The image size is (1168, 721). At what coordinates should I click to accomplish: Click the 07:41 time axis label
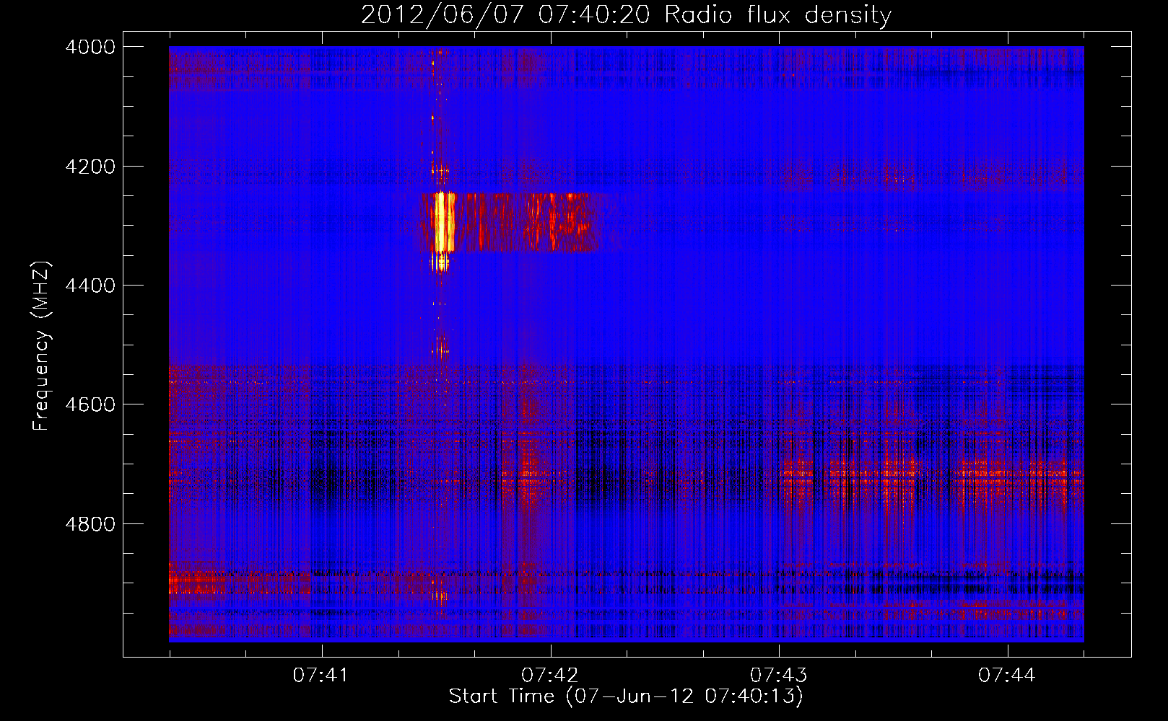point(321,676)
